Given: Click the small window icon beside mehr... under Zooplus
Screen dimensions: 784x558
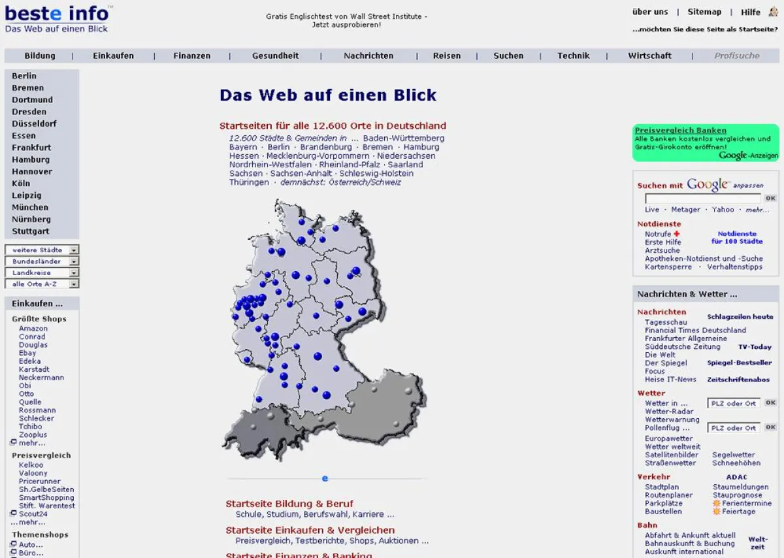Looking at the screenshot, I should [14, 441].
